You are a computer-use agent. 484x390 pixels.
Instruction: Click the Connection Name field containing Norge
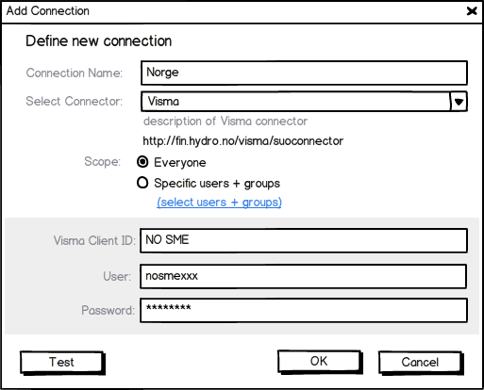304,73
